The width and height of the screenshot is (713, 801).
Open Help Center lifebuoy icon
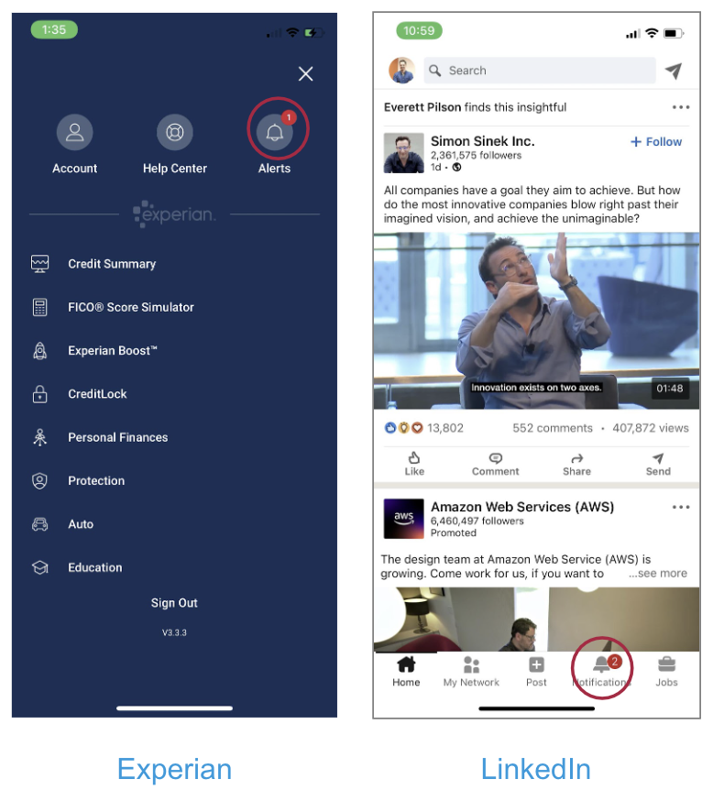click(175, 132)
